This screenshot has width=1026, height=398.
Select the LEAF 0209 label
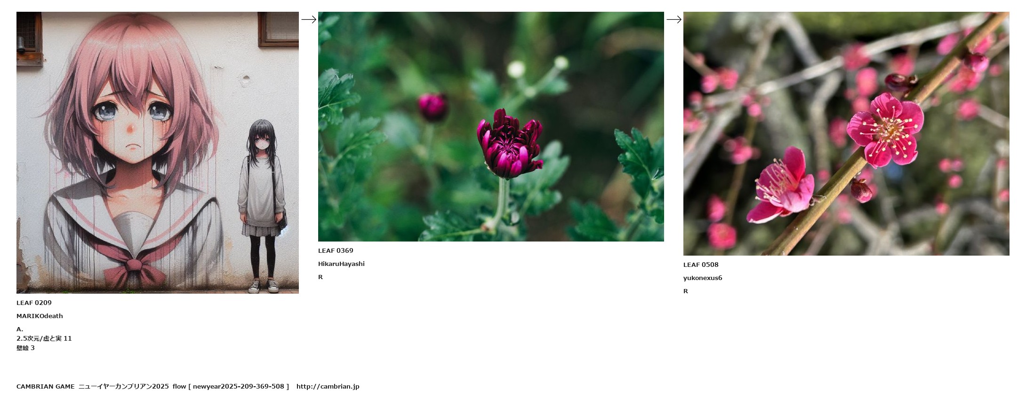point(34,303)
